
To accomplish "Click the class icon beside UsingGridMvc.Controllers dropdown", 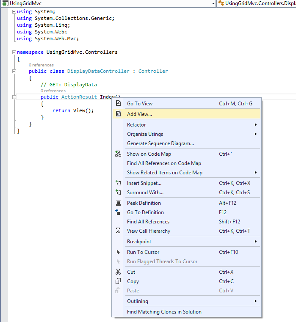I will (221, 3).
